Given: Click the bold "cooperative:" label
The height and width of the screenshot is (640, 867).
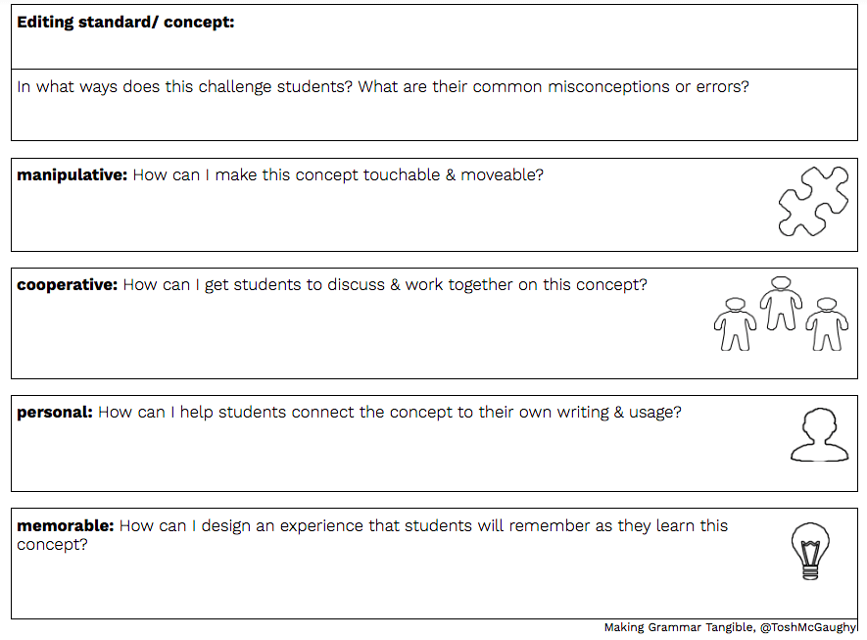Looking at the screenshot, I should click(68, 285).
